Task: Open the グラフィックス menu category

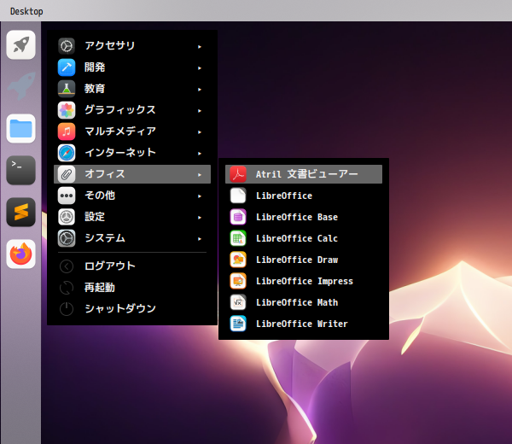Action: tap(132, 110)
